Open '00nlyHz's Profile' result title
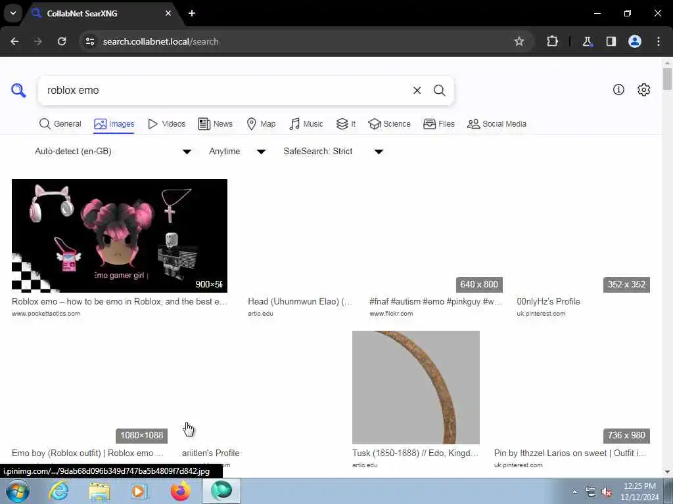Image resolution: width=673 pixels, height=504 pixels. (x=548, y=302)
